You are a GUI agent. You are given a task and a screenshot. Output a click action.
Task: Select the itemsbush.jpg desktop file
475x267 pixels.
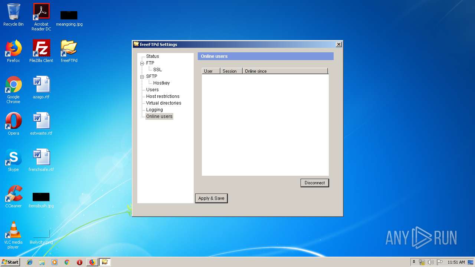(x=41, y=200)
